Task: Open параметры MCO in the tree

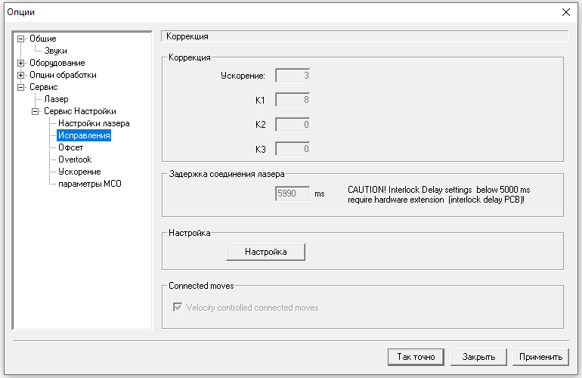Action: point(89,184)
